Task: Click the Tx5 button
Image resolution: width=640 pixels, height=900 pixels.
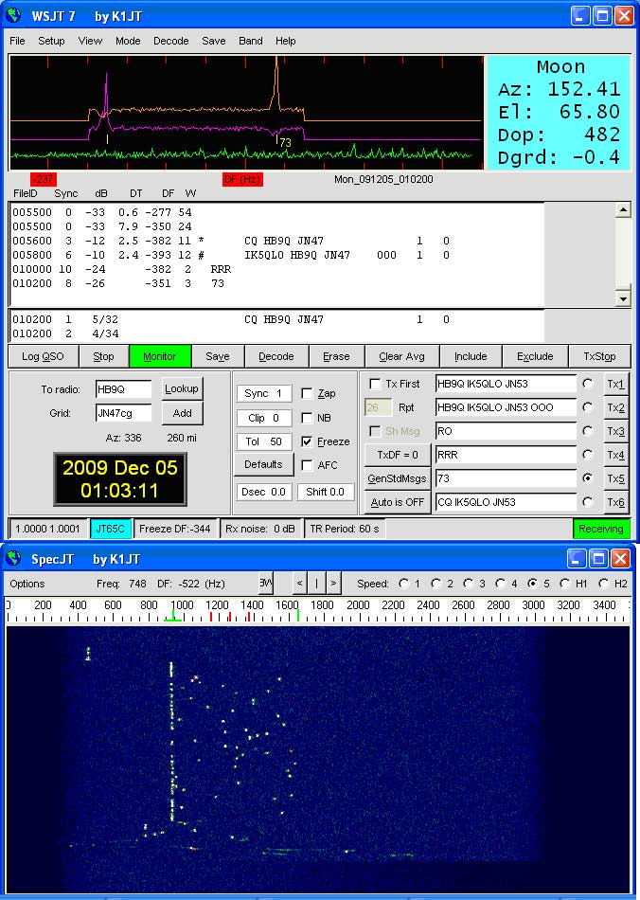Action: click(615, 478)
